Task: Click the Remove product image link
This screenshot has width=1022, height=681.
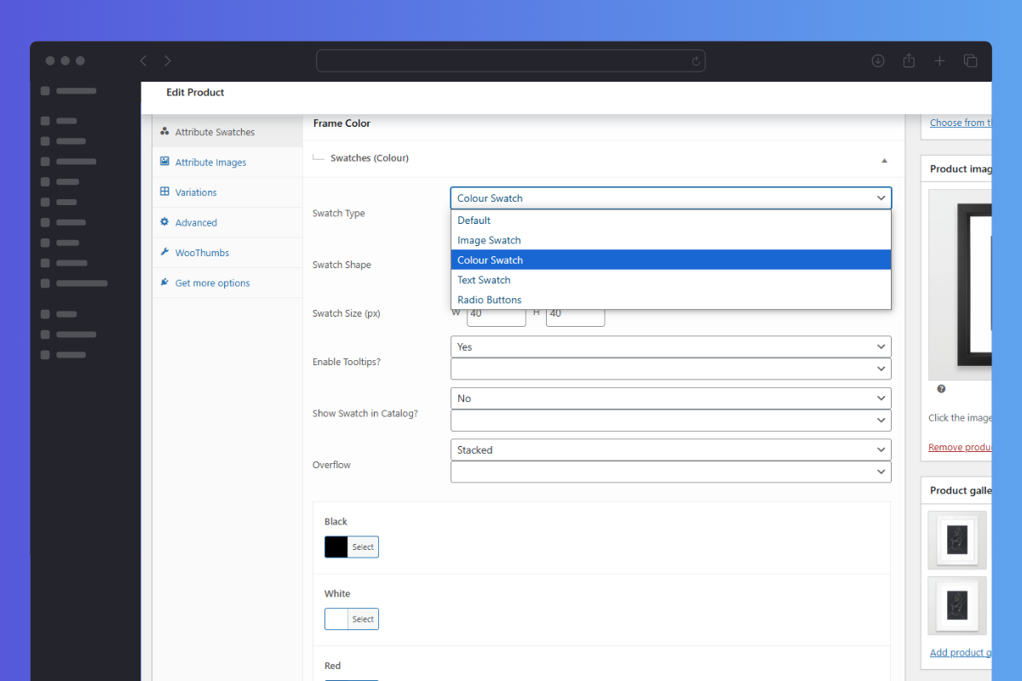Action: (960, 448)
